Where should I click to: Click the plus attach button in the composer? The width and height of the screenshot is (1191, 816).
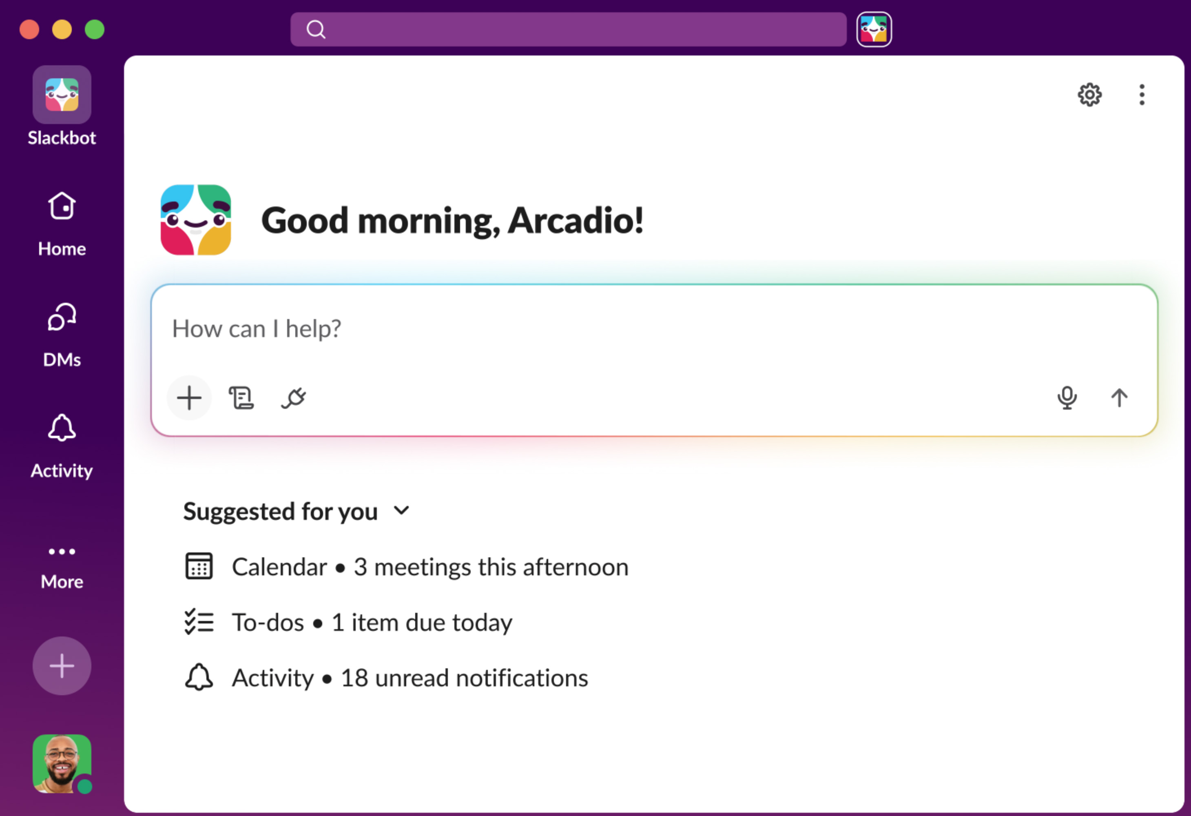[x=189, y=398]
